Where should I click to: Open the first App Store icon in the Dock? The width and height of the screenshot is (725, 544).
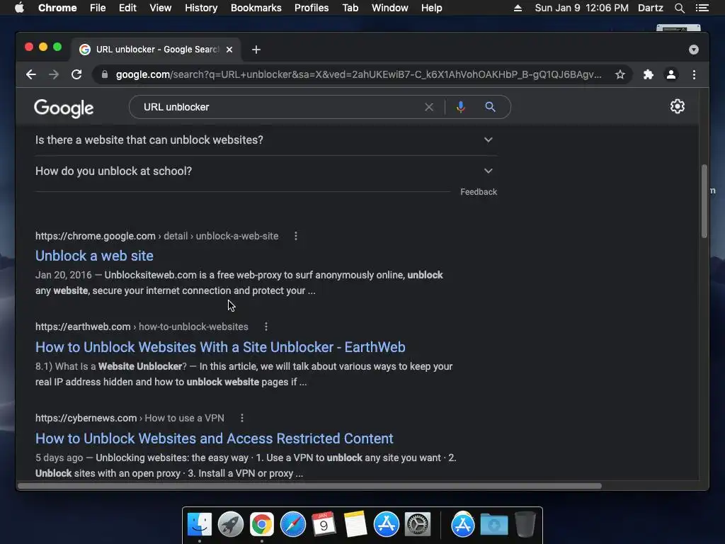(x=386, y=525)
